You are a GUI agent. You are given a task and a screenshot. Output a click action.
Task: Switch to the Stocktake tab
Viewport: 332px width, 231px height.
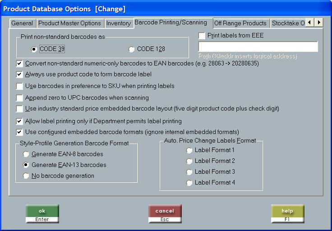(288, 23)
